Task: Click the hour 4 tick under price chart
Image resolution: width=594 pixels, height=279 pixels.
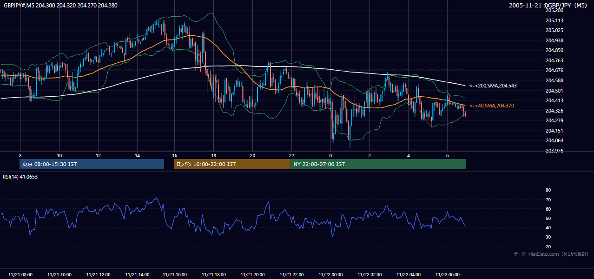Action: tap(409, 155)
